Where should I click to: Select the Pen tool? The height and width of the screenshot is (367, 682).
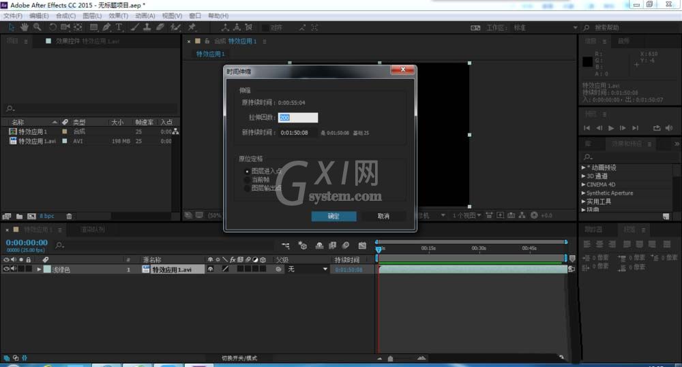[x=106, y=27]
